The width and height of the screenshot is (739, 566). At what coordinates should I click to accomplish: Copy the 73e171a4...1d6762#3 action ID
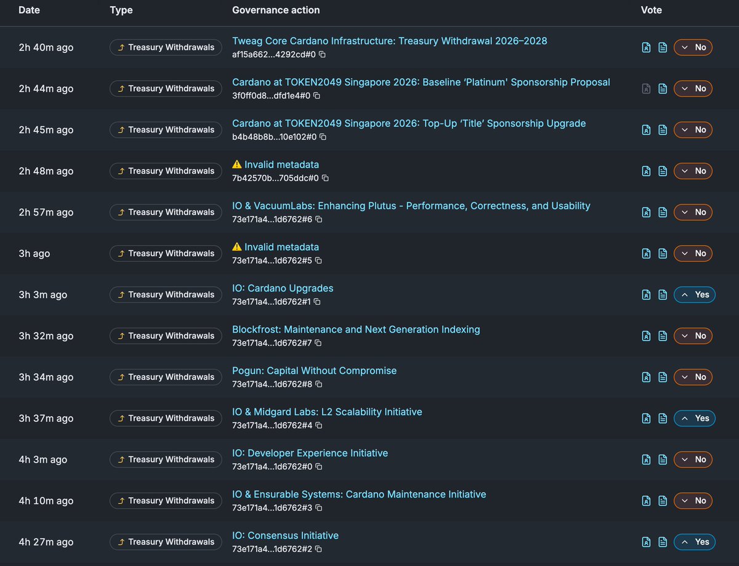(x=318, y=509)
